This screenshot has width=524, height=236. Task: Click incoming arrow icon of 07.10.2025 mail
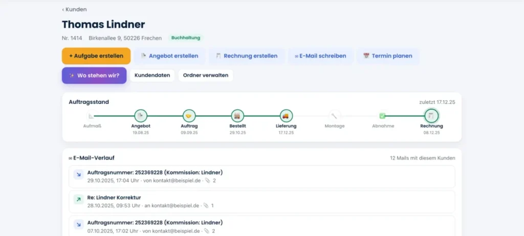[78, 224]
